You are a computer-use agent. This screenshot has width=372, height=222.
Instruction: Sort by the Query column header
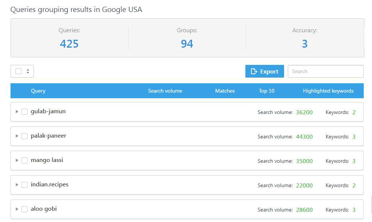(x=38, y=91)
